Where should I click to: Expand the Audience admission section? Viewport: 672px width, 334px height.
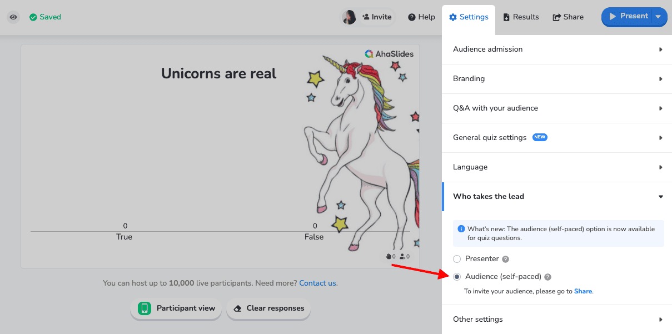pos(557,49)
